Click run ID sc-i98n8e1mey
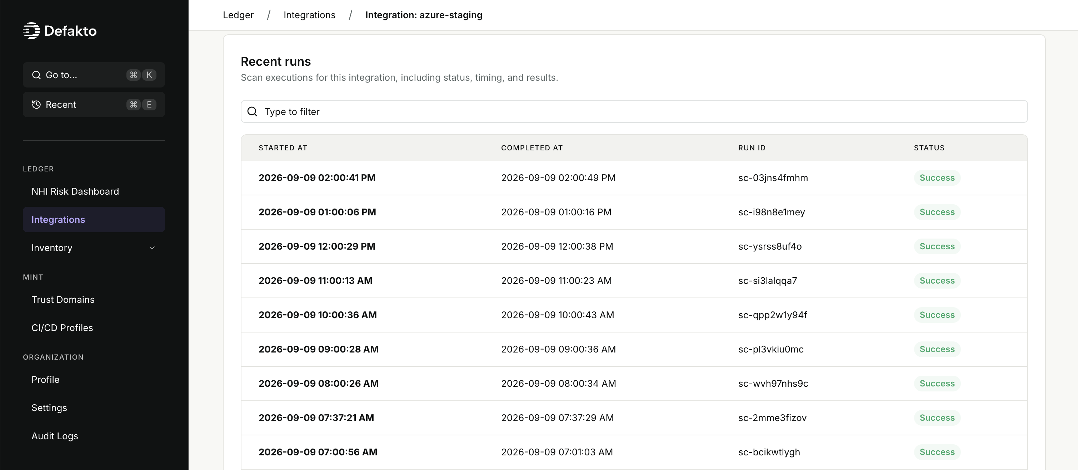 pyautogui.click(x=772, y=212)
